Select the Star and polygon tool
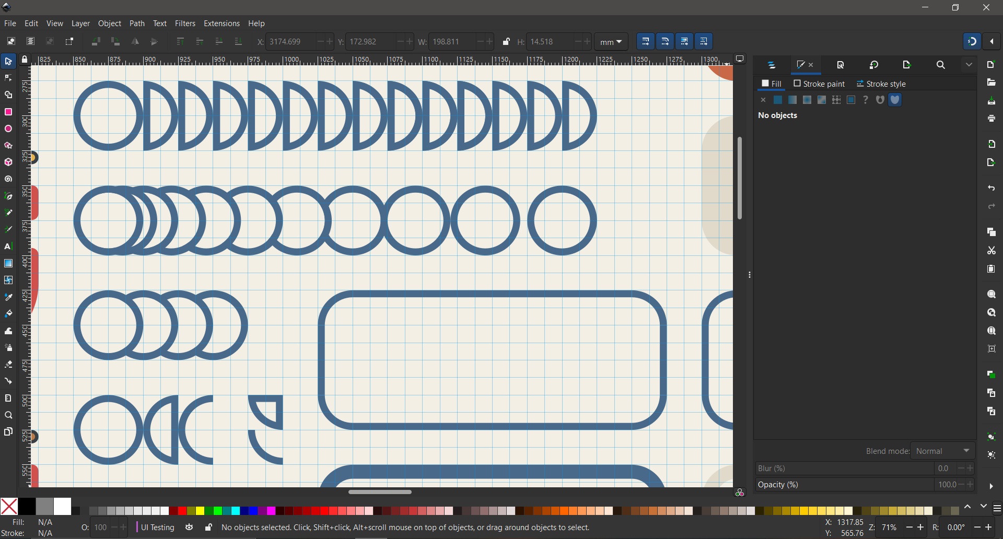 pos(8,146)
